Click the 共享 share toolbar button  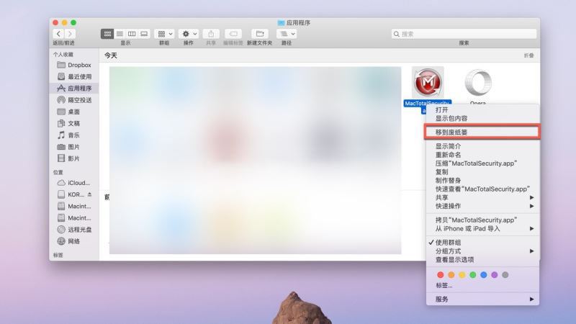point(211,34)
